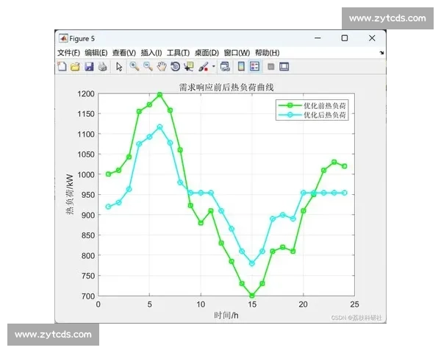Open the 工具(T) menu

[x=178, y=53]
